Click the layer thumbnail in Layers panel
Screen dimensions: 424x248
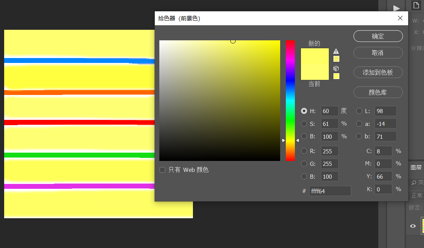pyautogui.click(x=422, y=226)
